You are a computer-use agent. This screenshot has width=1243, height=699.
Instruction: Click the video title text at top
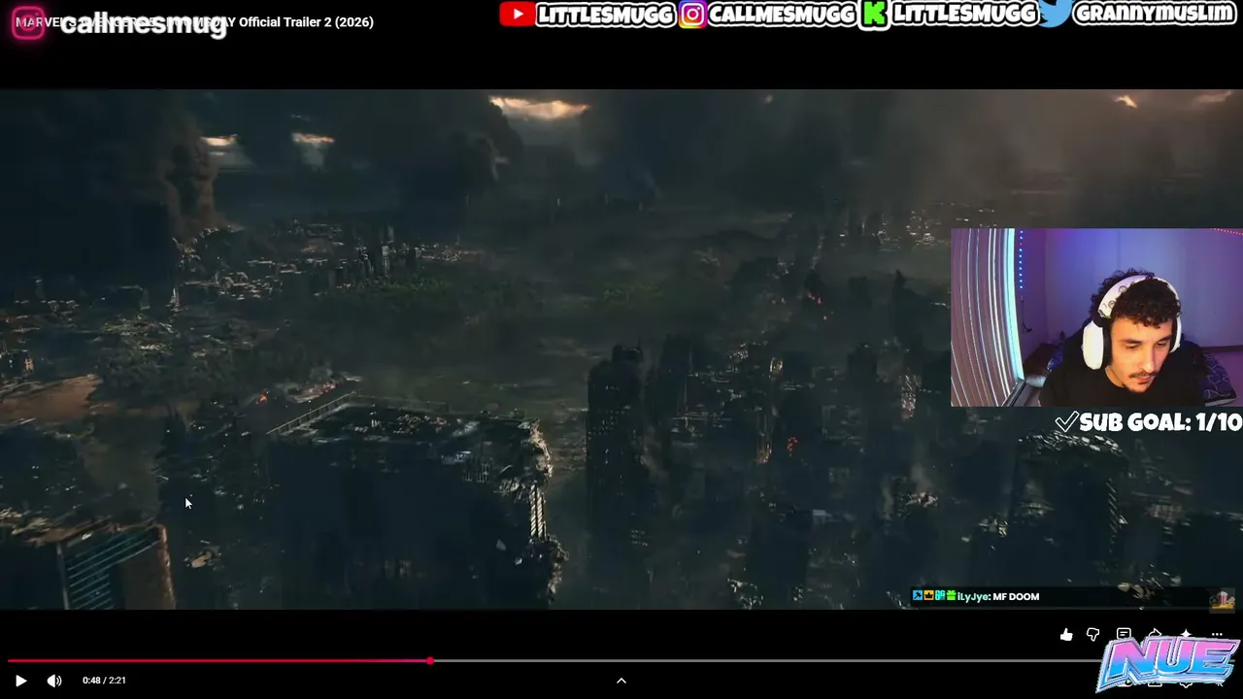[194, 21]
